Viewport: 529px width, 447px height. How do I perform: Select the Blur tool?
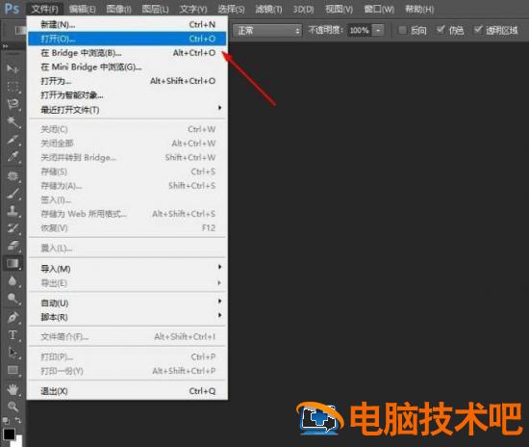13,280
